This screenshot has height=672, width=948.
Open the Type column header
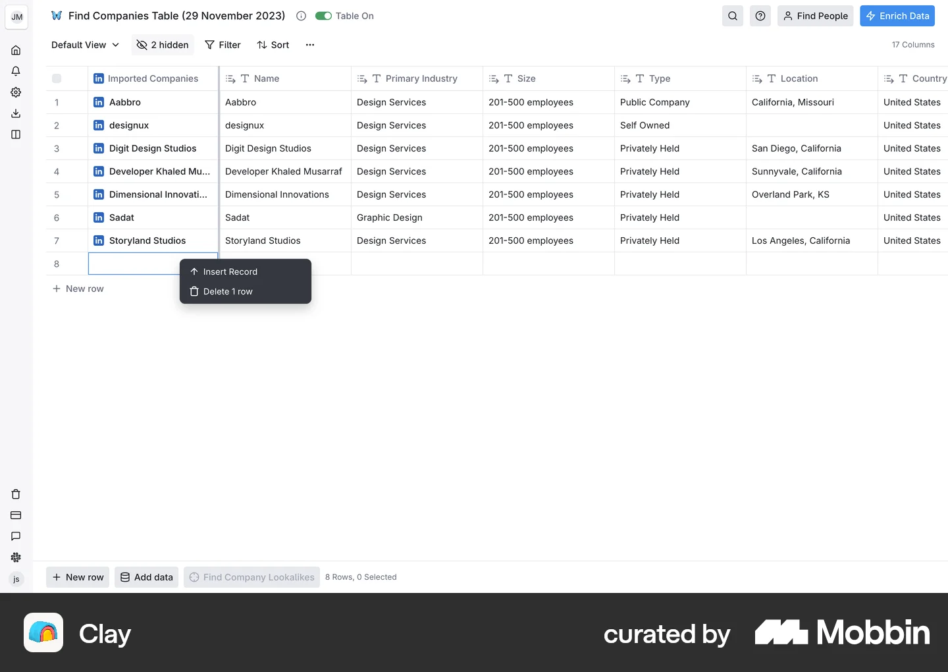(x=680, y=78)
